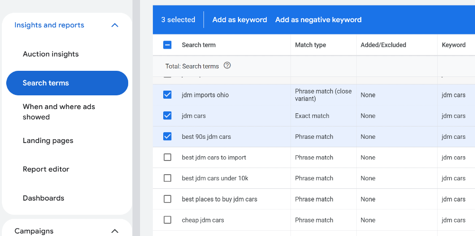Click Add as keyword button
475x236 pixels.
239,20
